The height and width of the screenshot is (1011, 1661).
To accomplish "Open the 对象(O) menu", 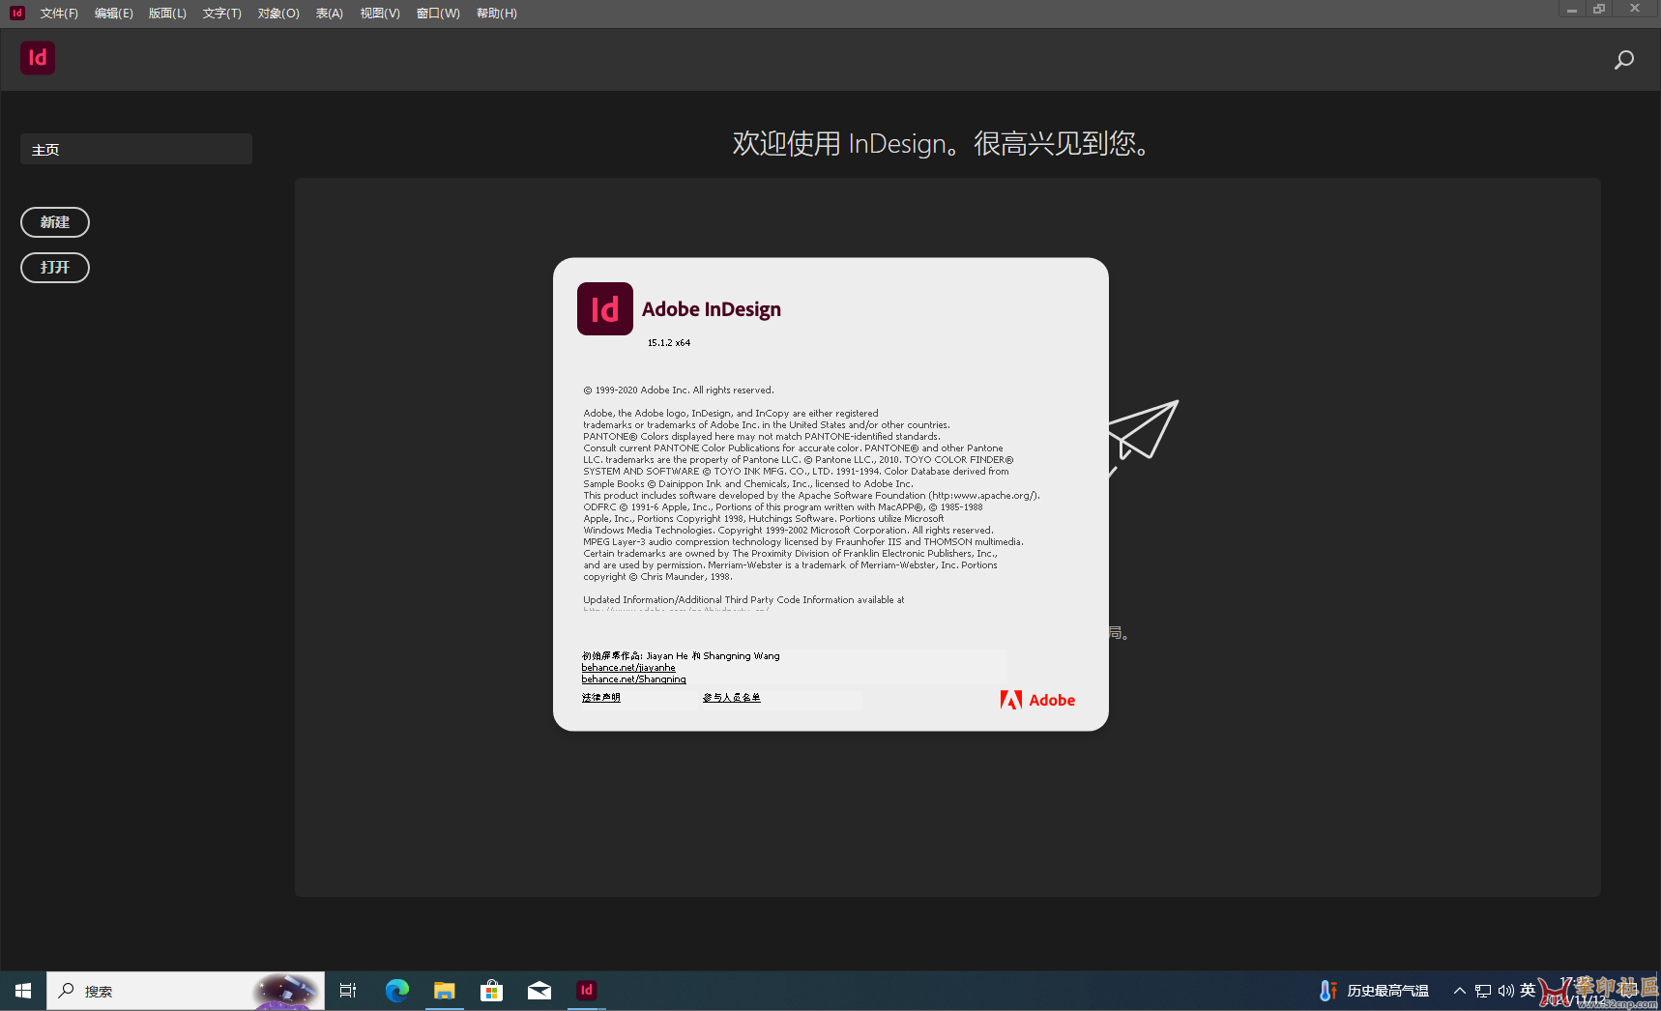I will click(x=278, y=14).
